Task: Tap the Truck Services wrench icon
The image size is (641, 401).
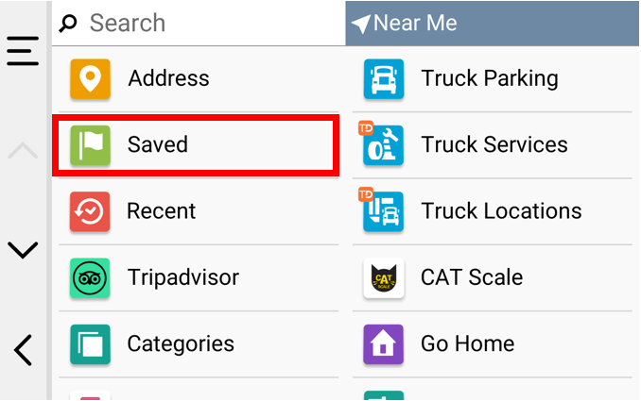Action: [x=383, y=145]
